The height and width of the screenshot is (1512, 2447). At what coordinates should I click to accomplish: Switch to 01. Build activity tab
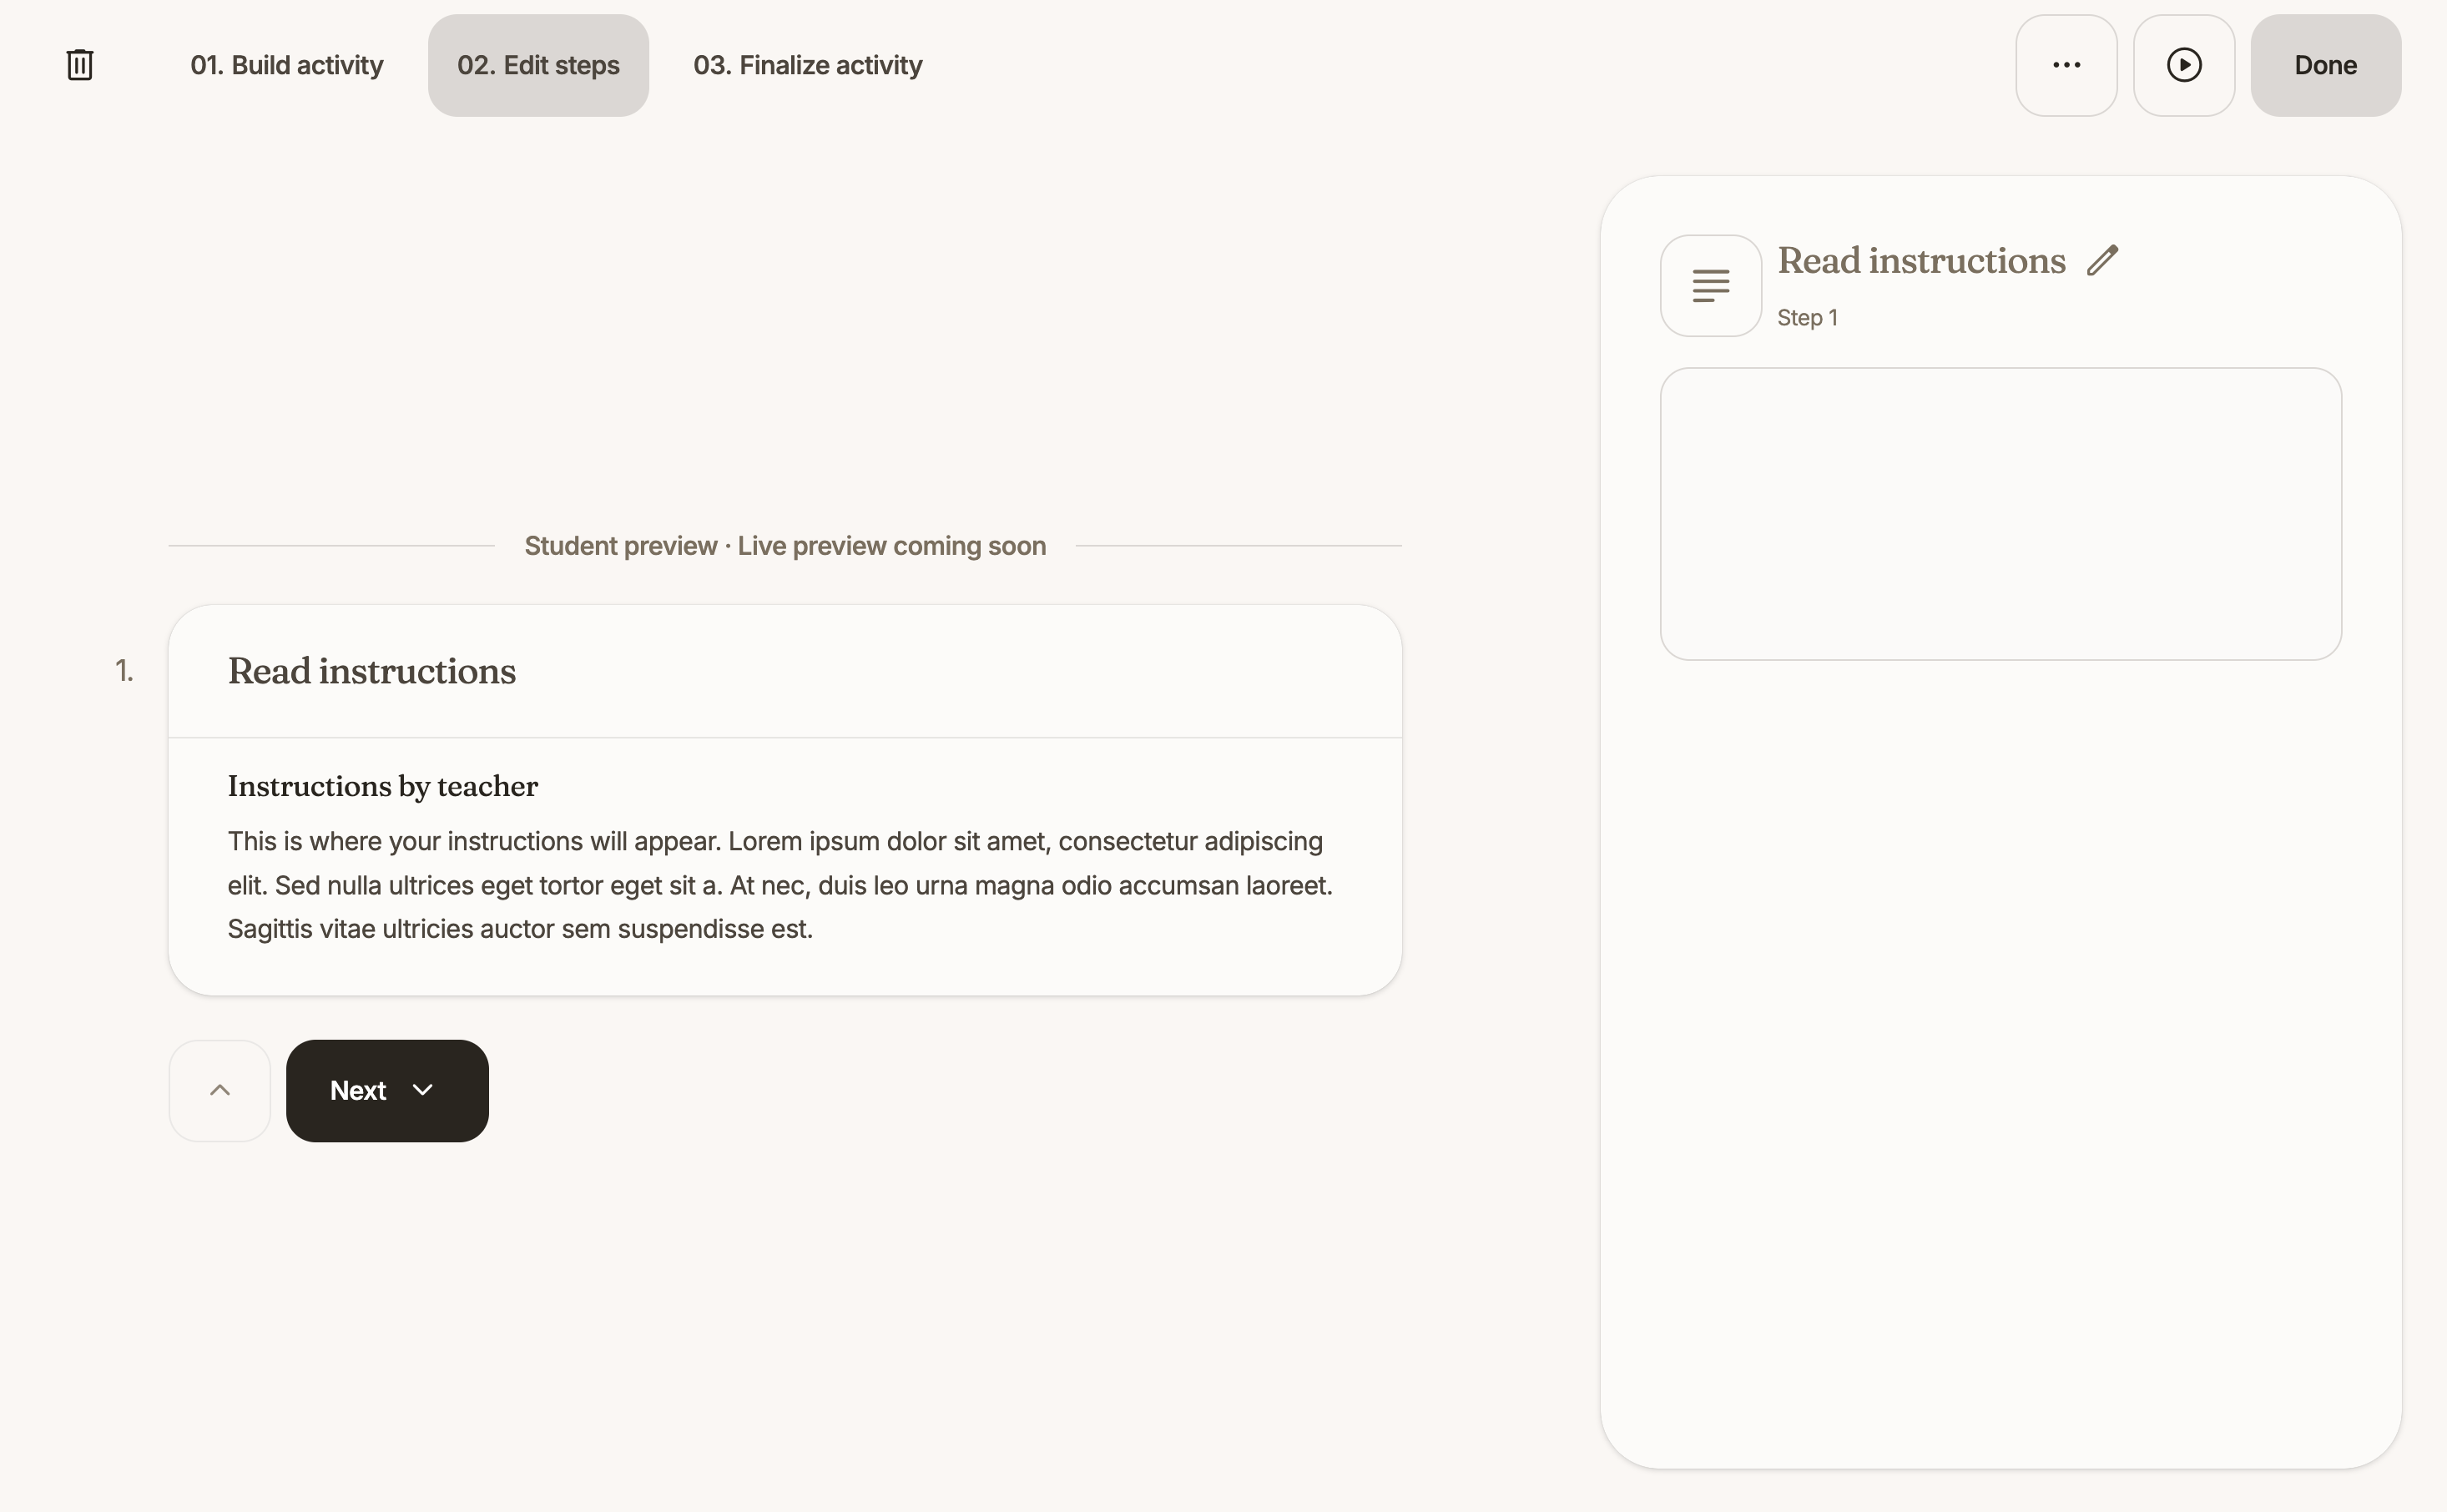pos(287,65)
